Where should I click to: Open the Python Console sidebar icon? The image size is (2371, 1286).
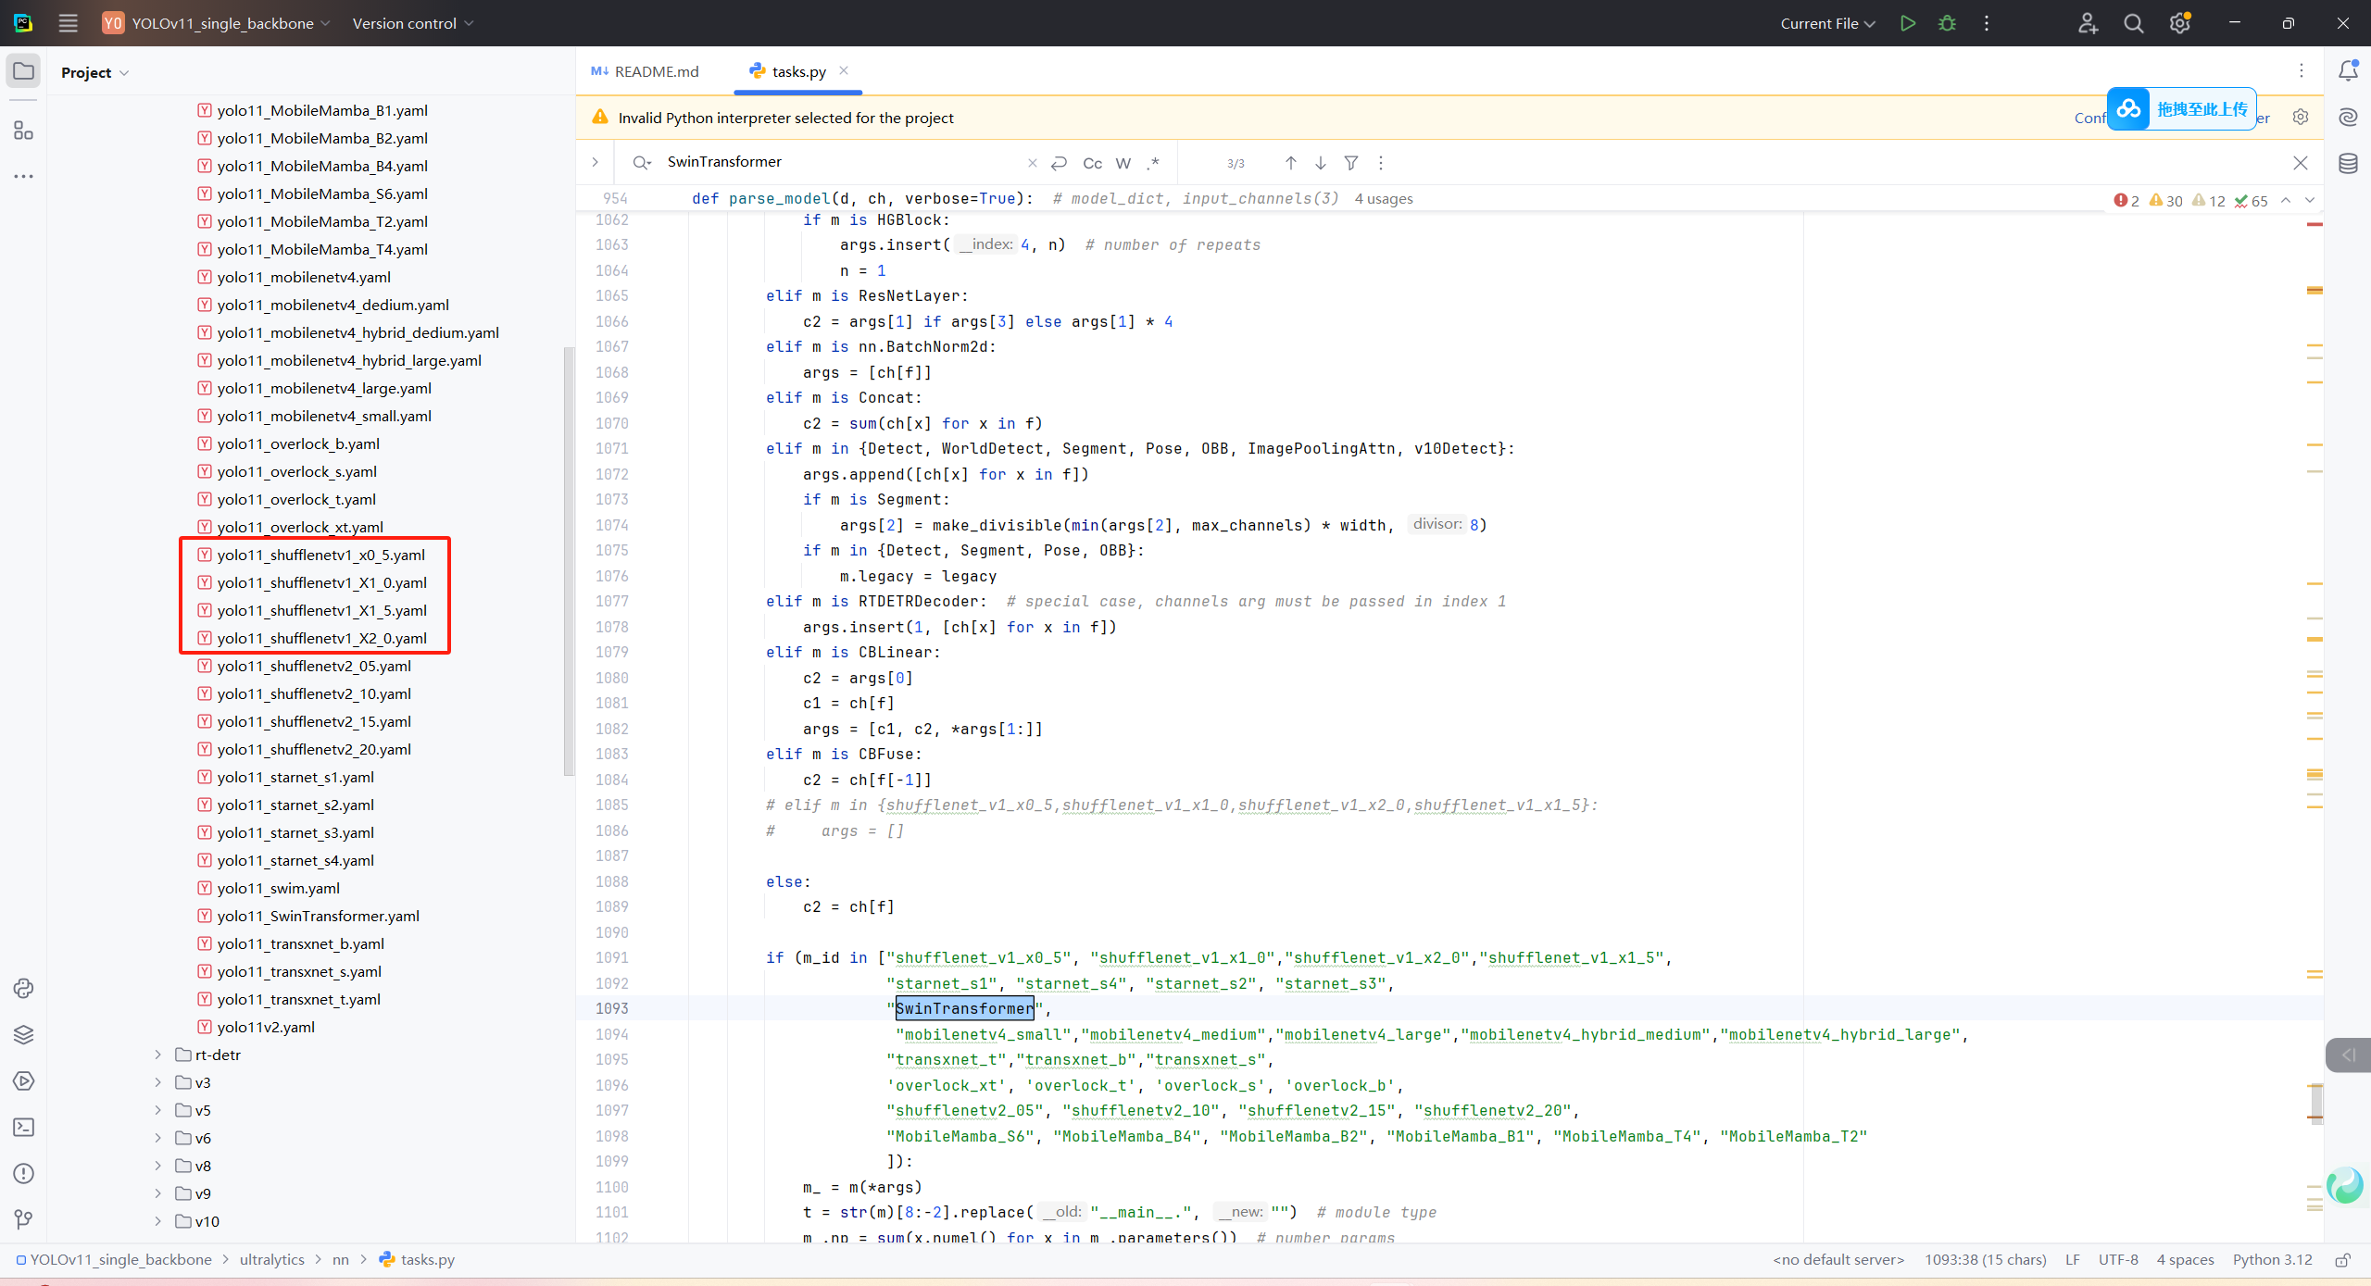coord(23,988)
